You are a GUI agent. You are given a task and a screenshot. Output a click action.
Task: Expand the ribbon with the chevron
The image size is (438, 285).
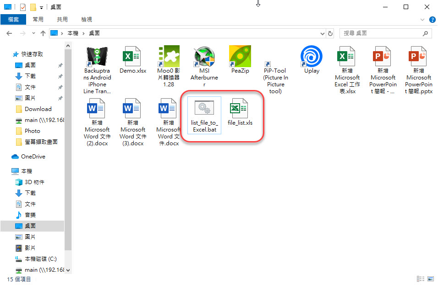pyautogui.click(x=422, y=20)
